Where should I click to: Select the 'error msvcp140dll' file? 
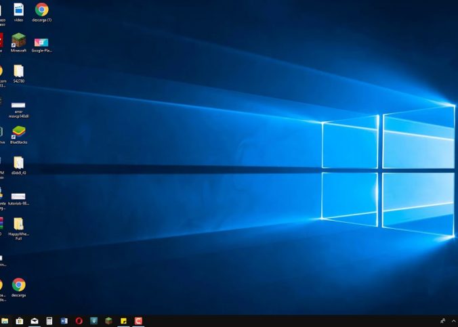(18, 104)
